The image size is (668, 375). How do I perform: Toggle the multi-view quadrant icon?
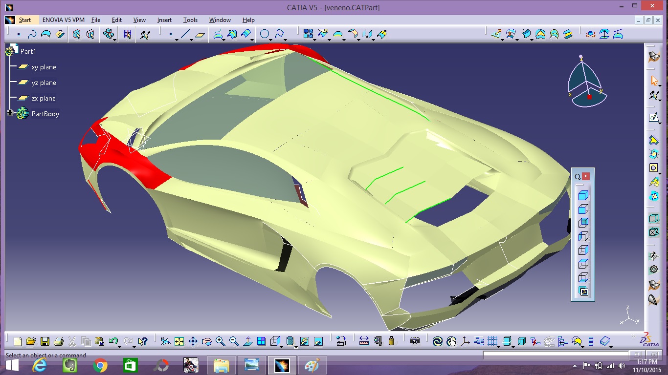tap(262, 341)
